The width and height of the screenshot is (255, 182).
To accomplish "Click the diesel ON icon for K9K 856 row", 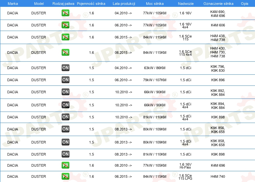I will (x=65, y=129).
